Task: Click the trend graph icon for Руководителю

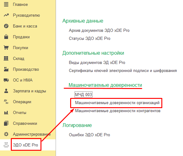Action: [x=6, y=15]
